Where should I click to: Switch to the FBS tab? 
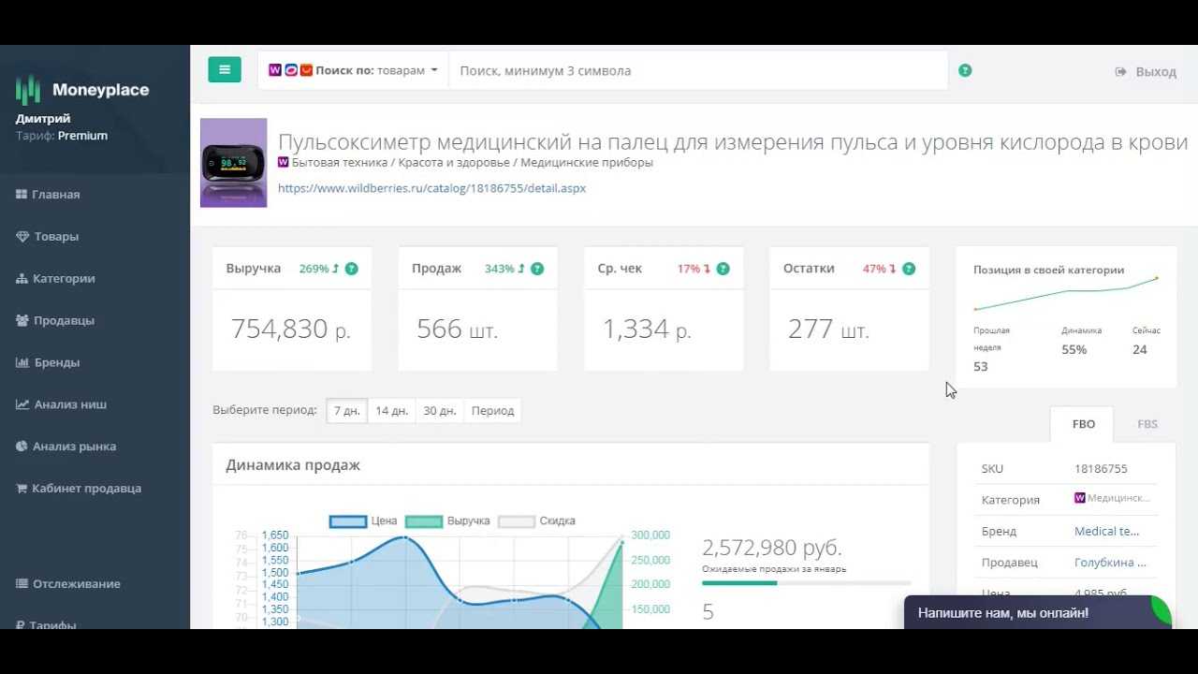pyautogui.click(x=1147, y=424)
